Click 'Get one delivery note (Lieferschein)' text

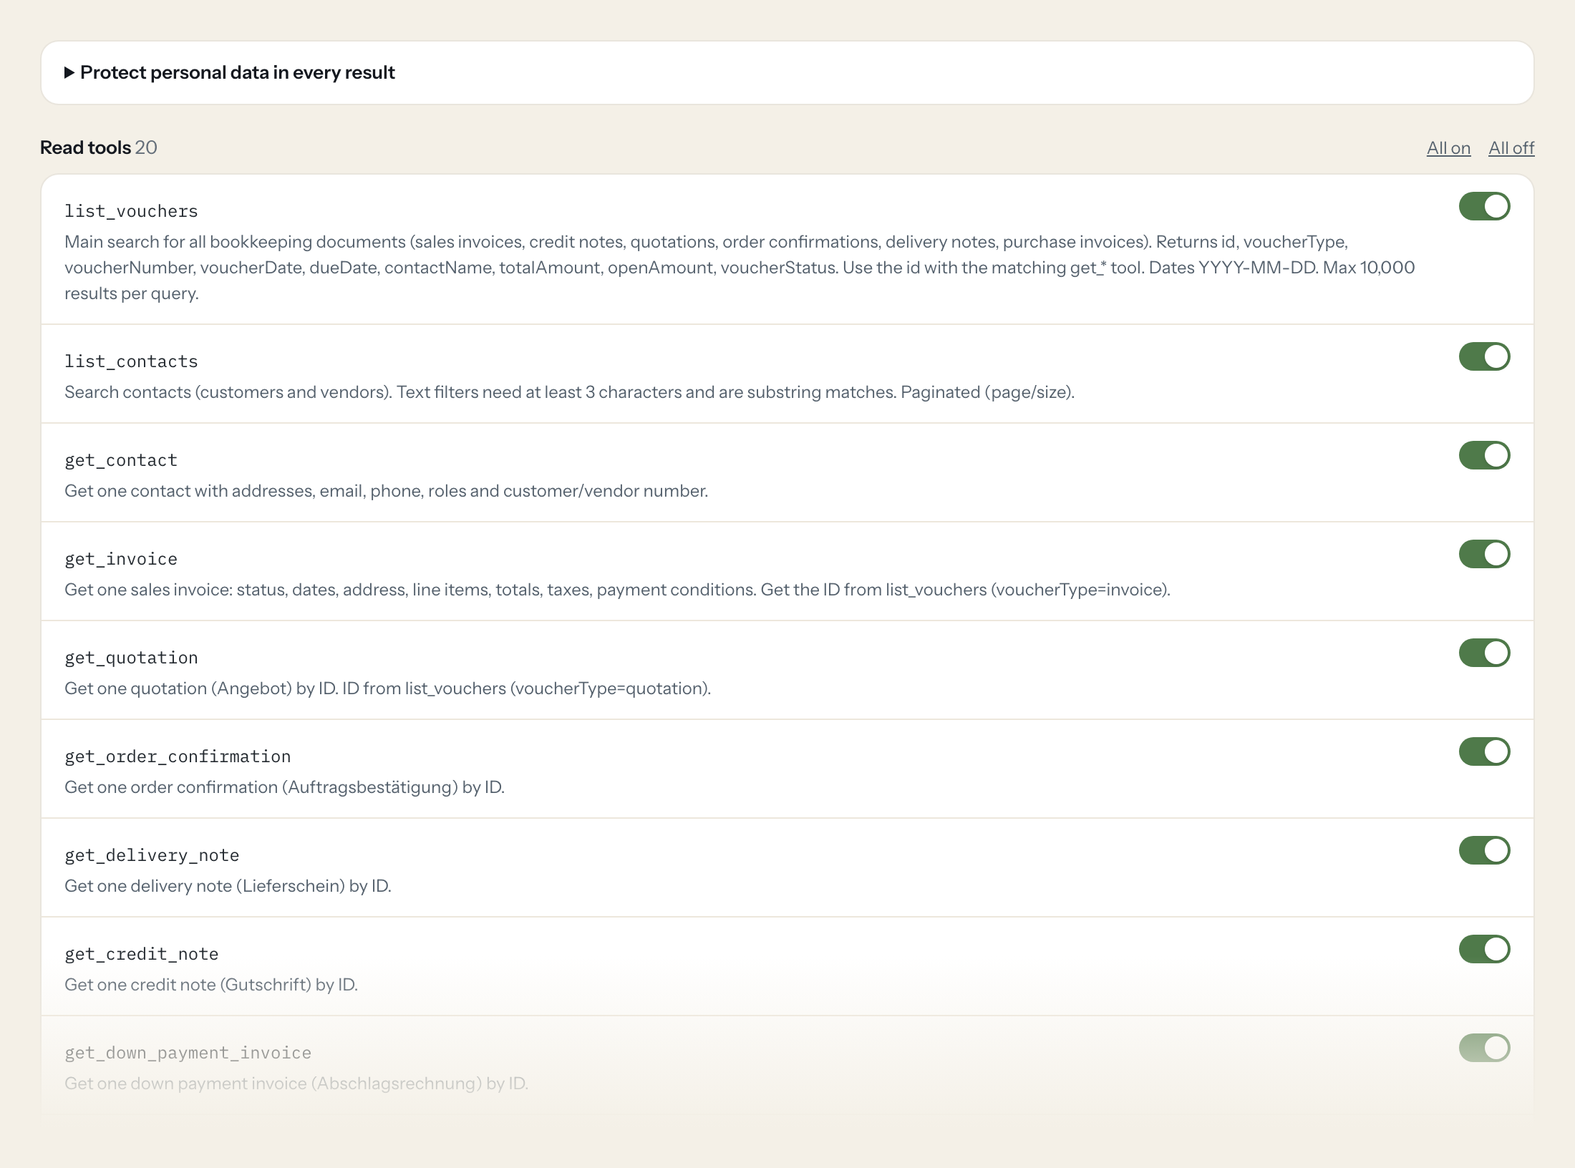tap(228, 886)
